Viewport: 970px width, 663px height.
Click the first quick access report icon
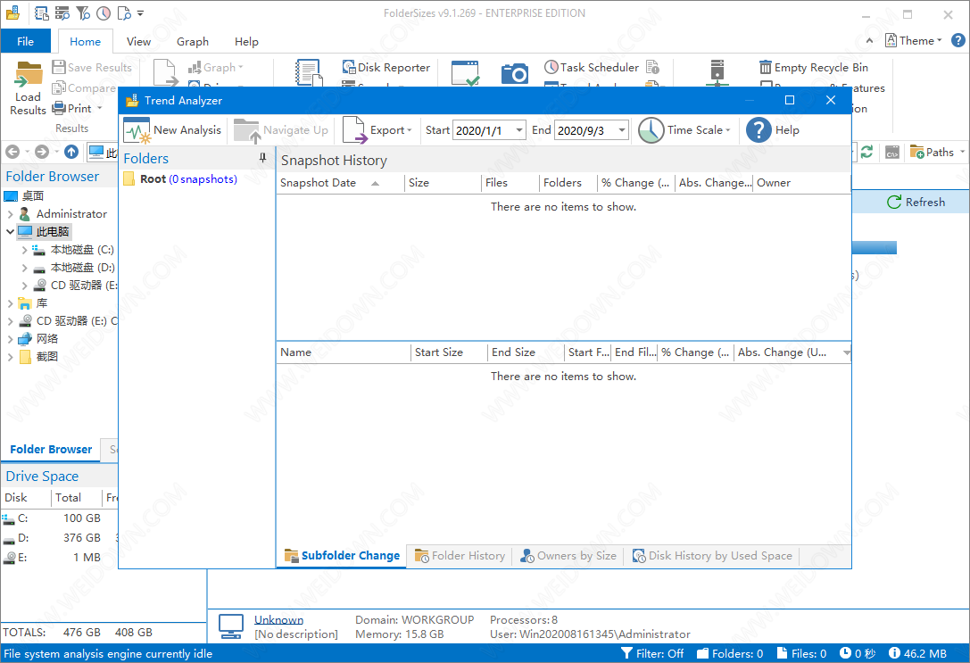[x=41, y=13]
